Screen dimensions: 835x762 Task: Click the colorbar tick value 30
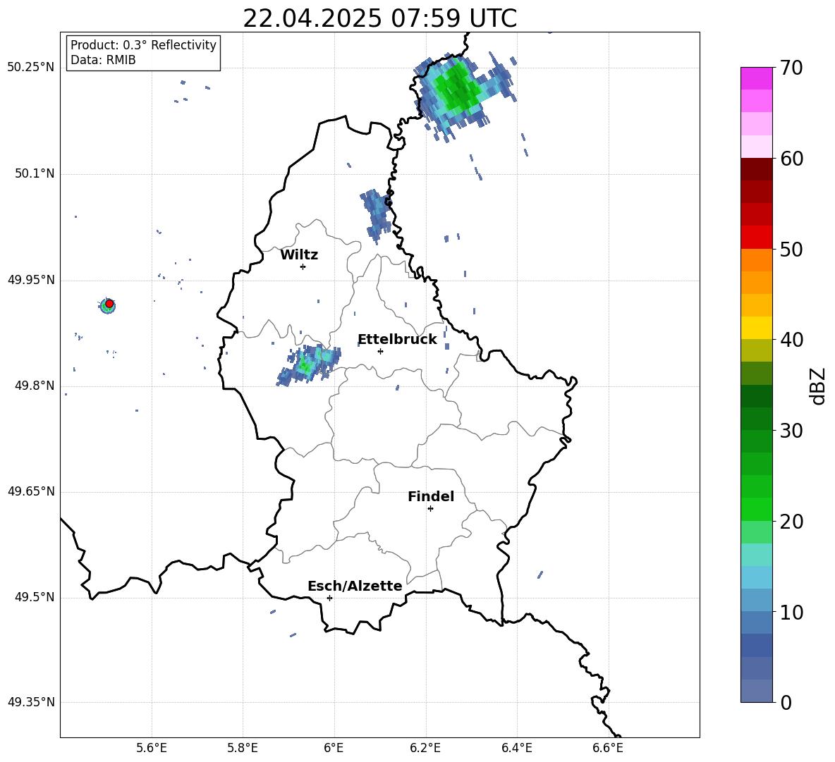[x=791, y=431]
